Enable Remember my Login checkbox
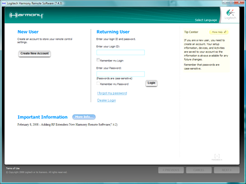Screen dimensions: 246x184 coord(98,60)
